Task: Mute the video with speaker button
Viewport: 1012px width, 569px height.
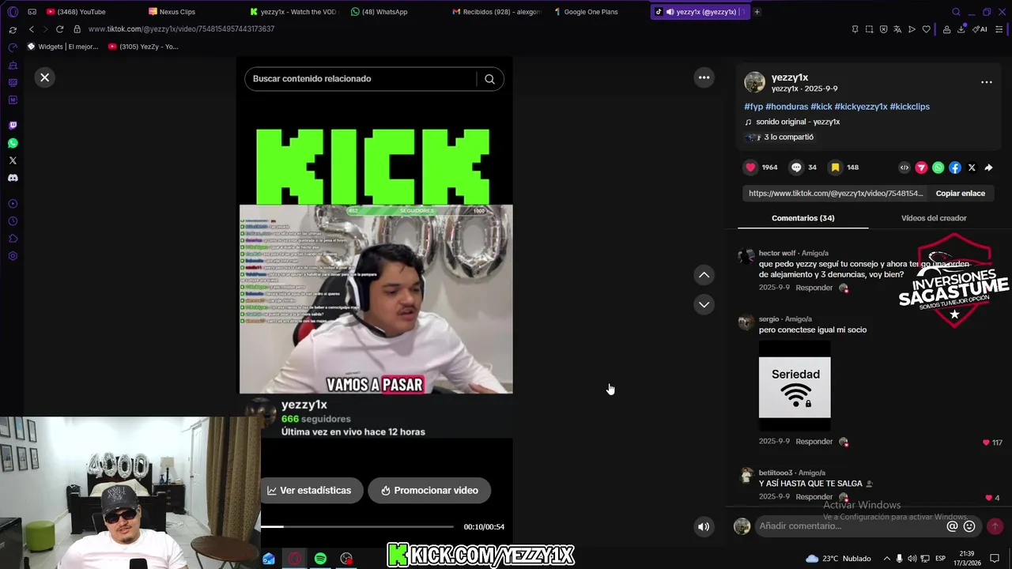Action: click(x=704, y=527)
